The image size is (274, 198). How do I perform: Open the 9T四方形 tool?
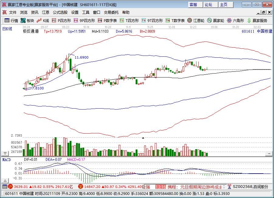coord(152,20)
